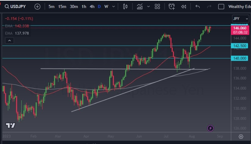The width and height of the screenshot is (251, 144).
Task: Switch to the weekly W timeframe
Action: click(106, 7)
